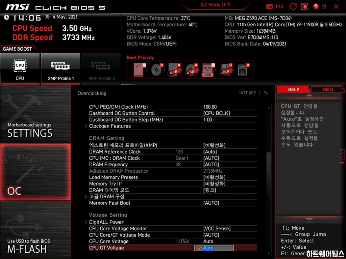Screen dimensions: 346x259
Task: Open DRAM 타이밍 모드 [링크] dropdown
Action: point(209,190)
